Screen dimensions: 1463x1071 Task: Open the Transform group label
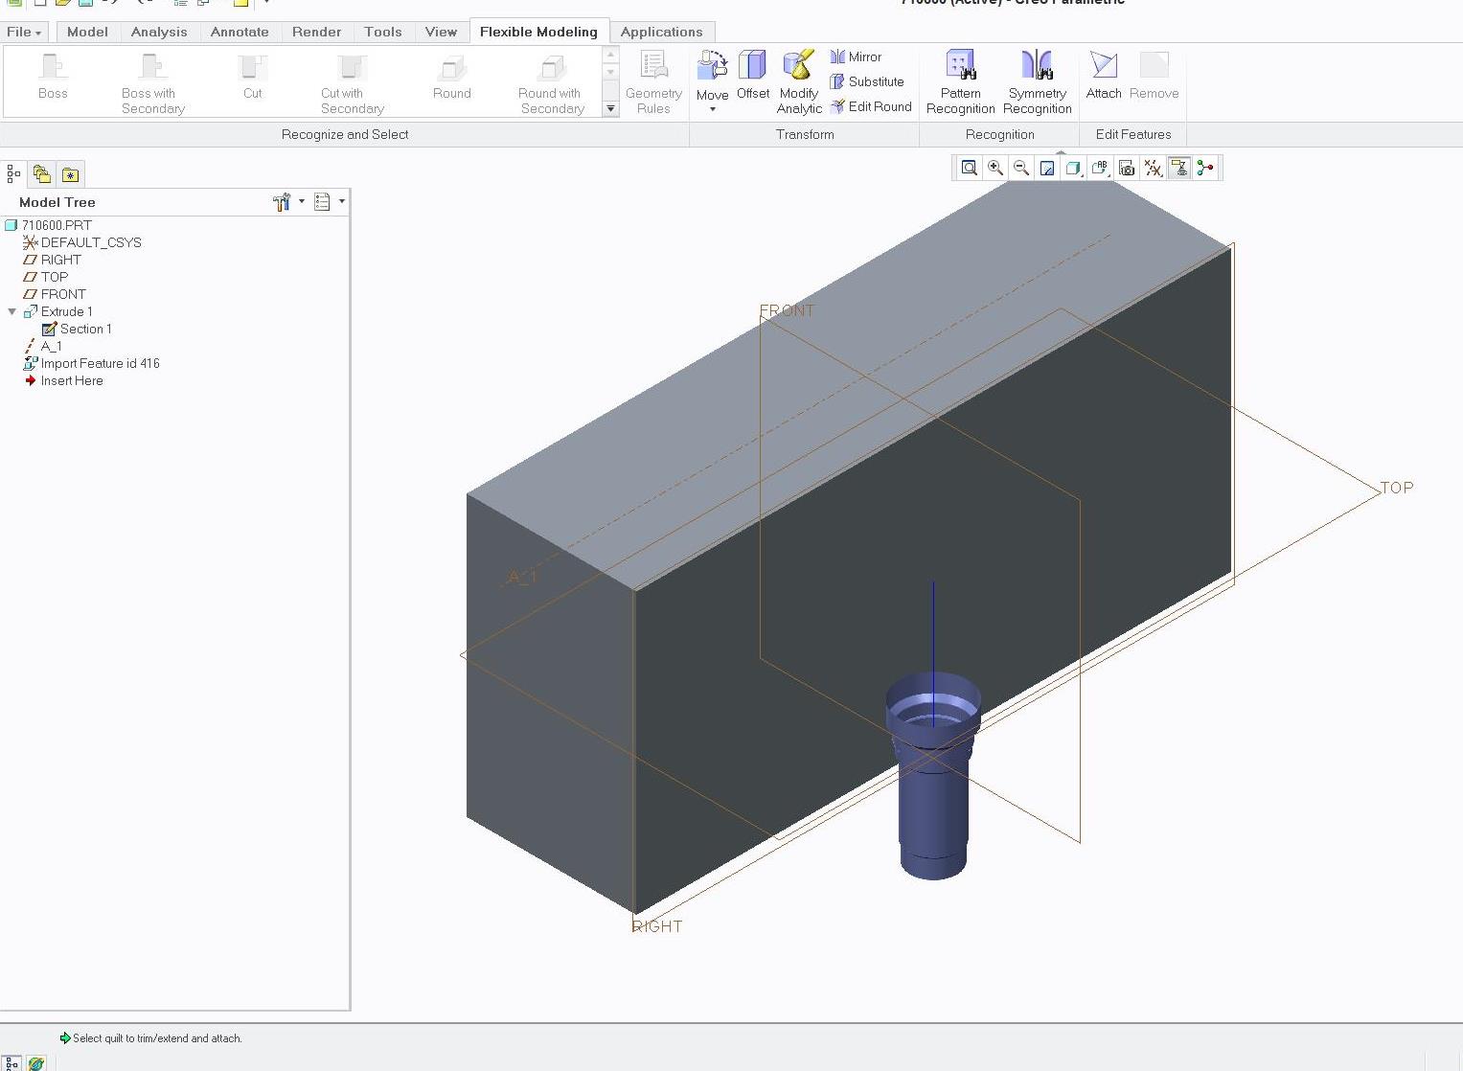click(805, 134)
